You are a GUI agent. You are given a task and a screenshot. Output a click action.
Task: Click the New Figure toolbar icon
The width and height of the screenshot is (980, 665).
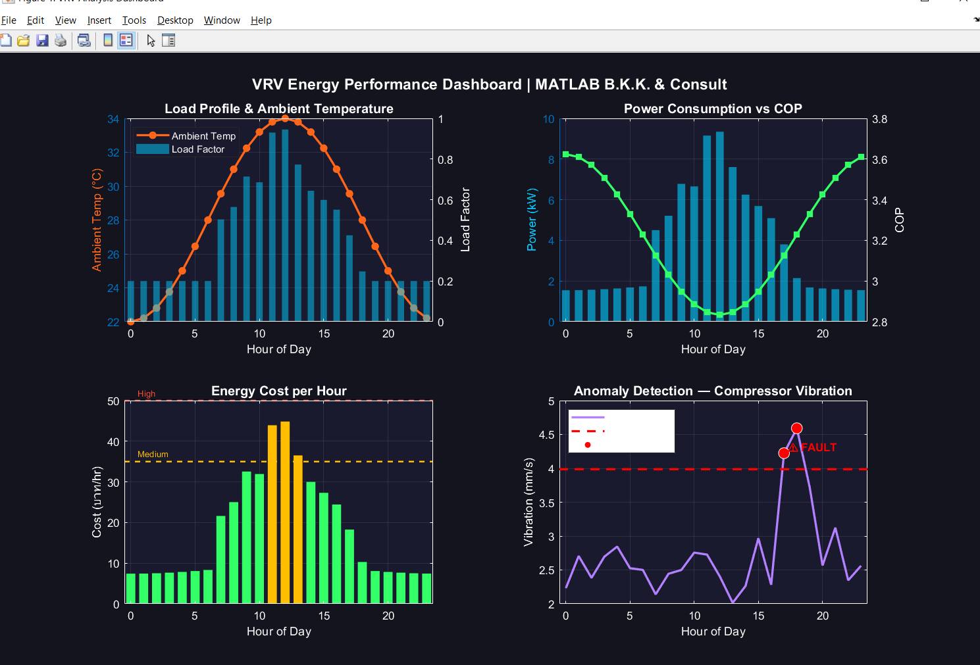[5, 41]
